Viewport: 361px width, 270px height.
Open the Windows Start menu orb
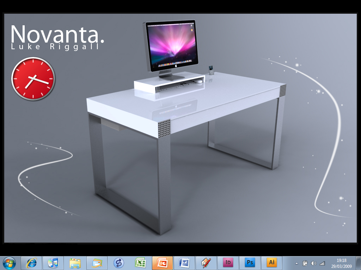(10, 263)
